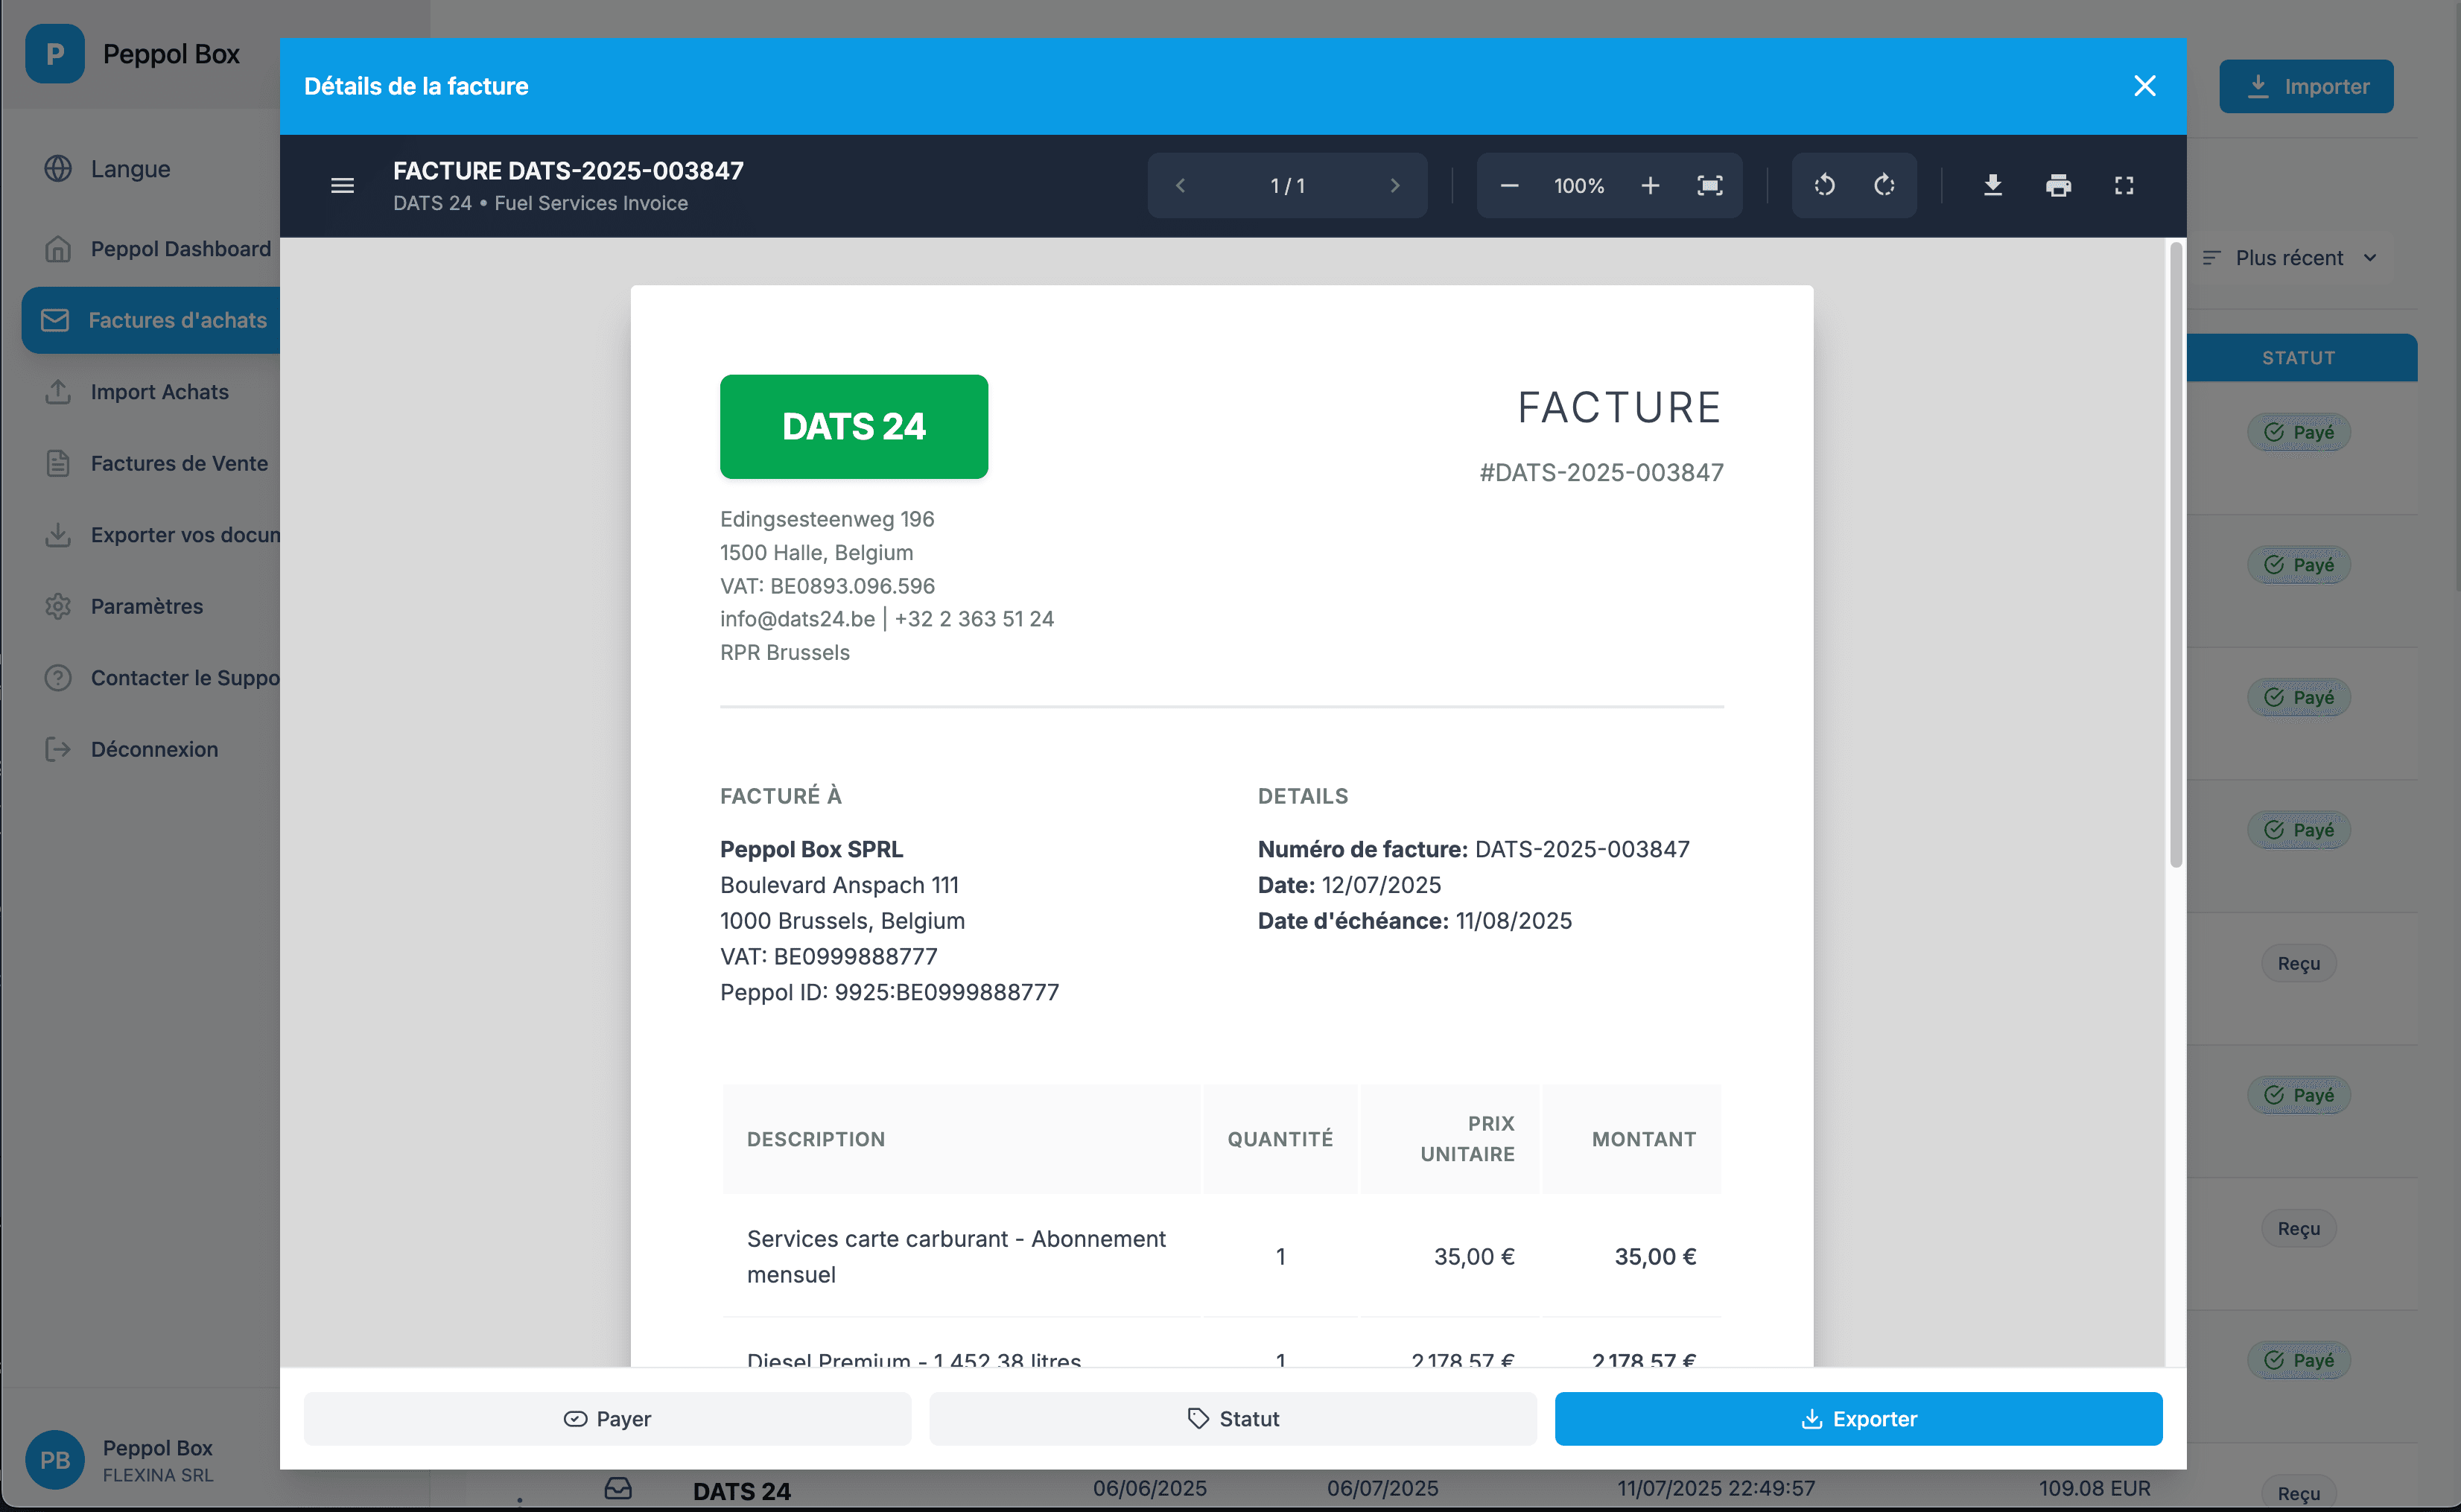Click DATS 24 row in background list
This screenshot has height=1512, width=2461.
742,1491
